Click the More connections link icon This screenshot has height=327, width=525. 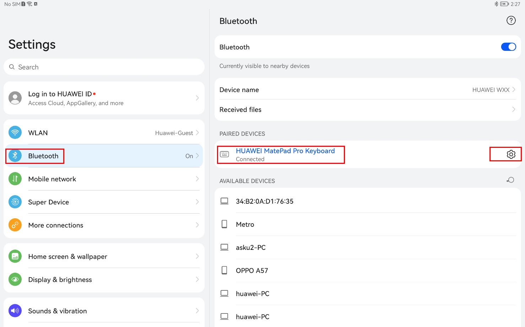[15, 225]
